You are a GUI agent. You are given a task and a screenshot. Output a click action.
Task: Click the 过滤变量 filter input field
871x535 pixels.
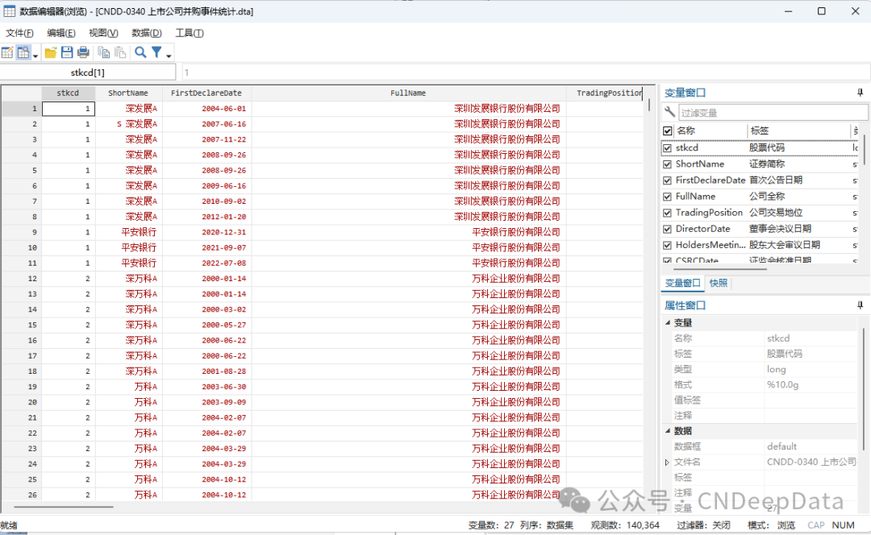click(773, 113)
